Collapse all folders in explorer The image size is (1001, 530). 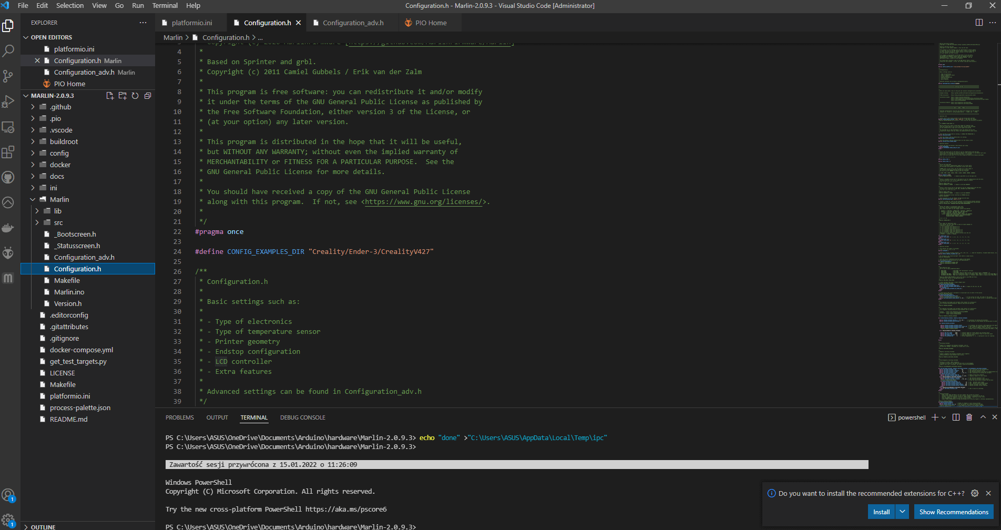coord(148,96)
